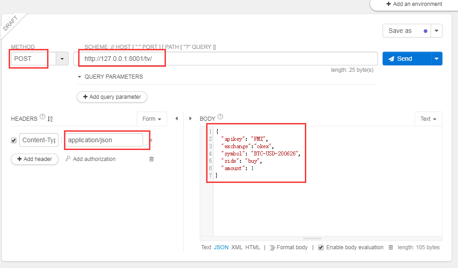Click the Content-Type header name field
The width and height of the screenshot is (458, 268).
pyautogui.click(x=39, y=140)
